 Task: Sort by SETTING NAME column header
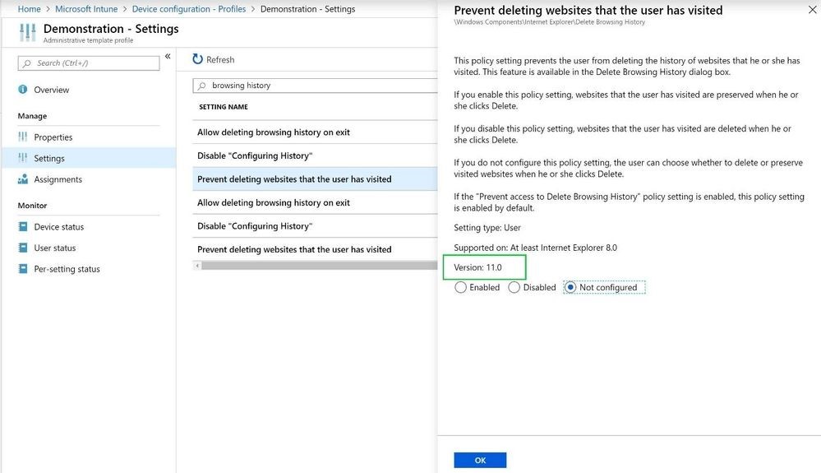(223, 107)
